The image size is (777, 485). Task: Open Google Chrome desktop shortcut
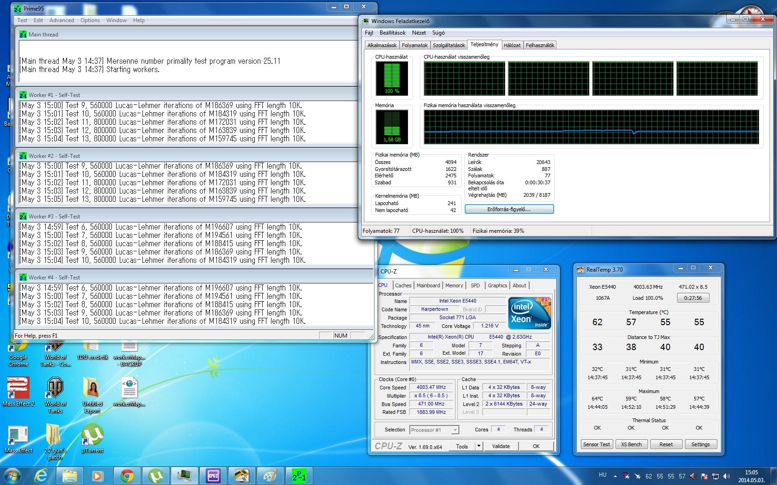pos(18,354)
